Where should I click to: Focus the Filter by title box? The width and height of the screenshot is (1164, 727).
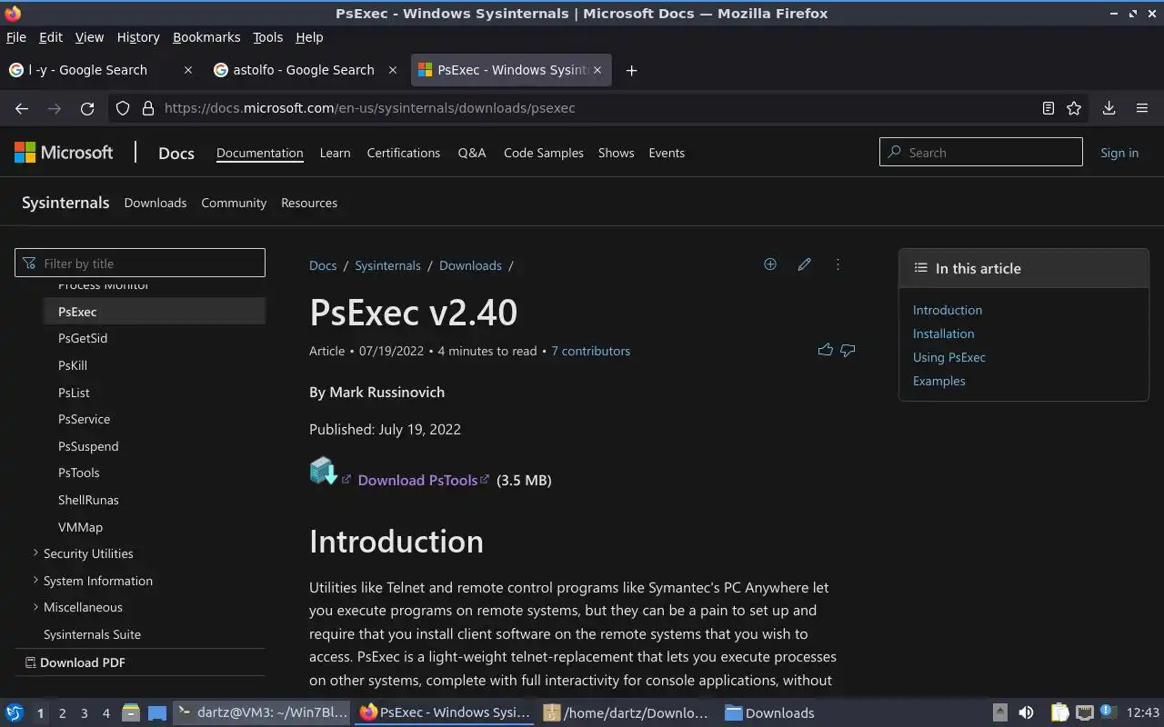pyautogui.click(x=140, y=263)
